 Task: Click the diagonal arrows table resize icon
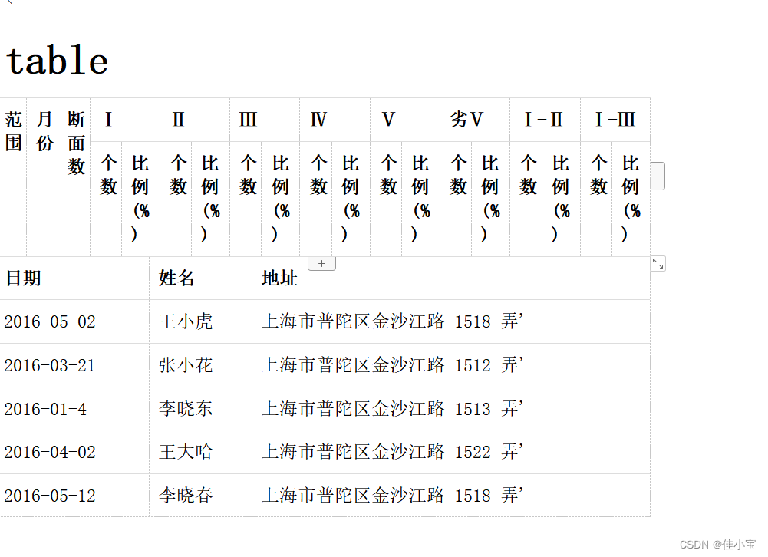(658, 265)
